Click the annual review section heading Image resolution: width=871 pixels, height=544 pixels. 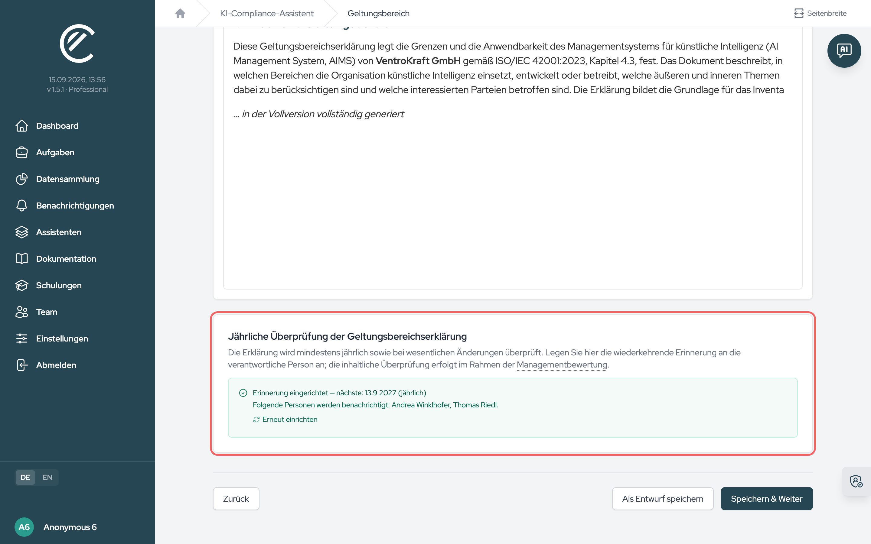coord(347,336)
